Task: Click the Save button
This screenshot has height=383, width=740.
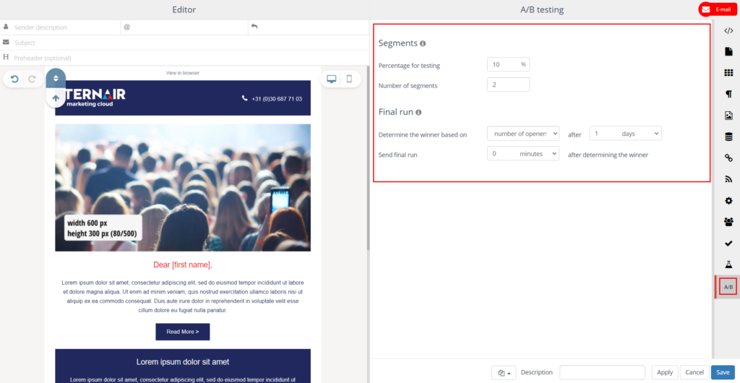Action: [723, 372]
